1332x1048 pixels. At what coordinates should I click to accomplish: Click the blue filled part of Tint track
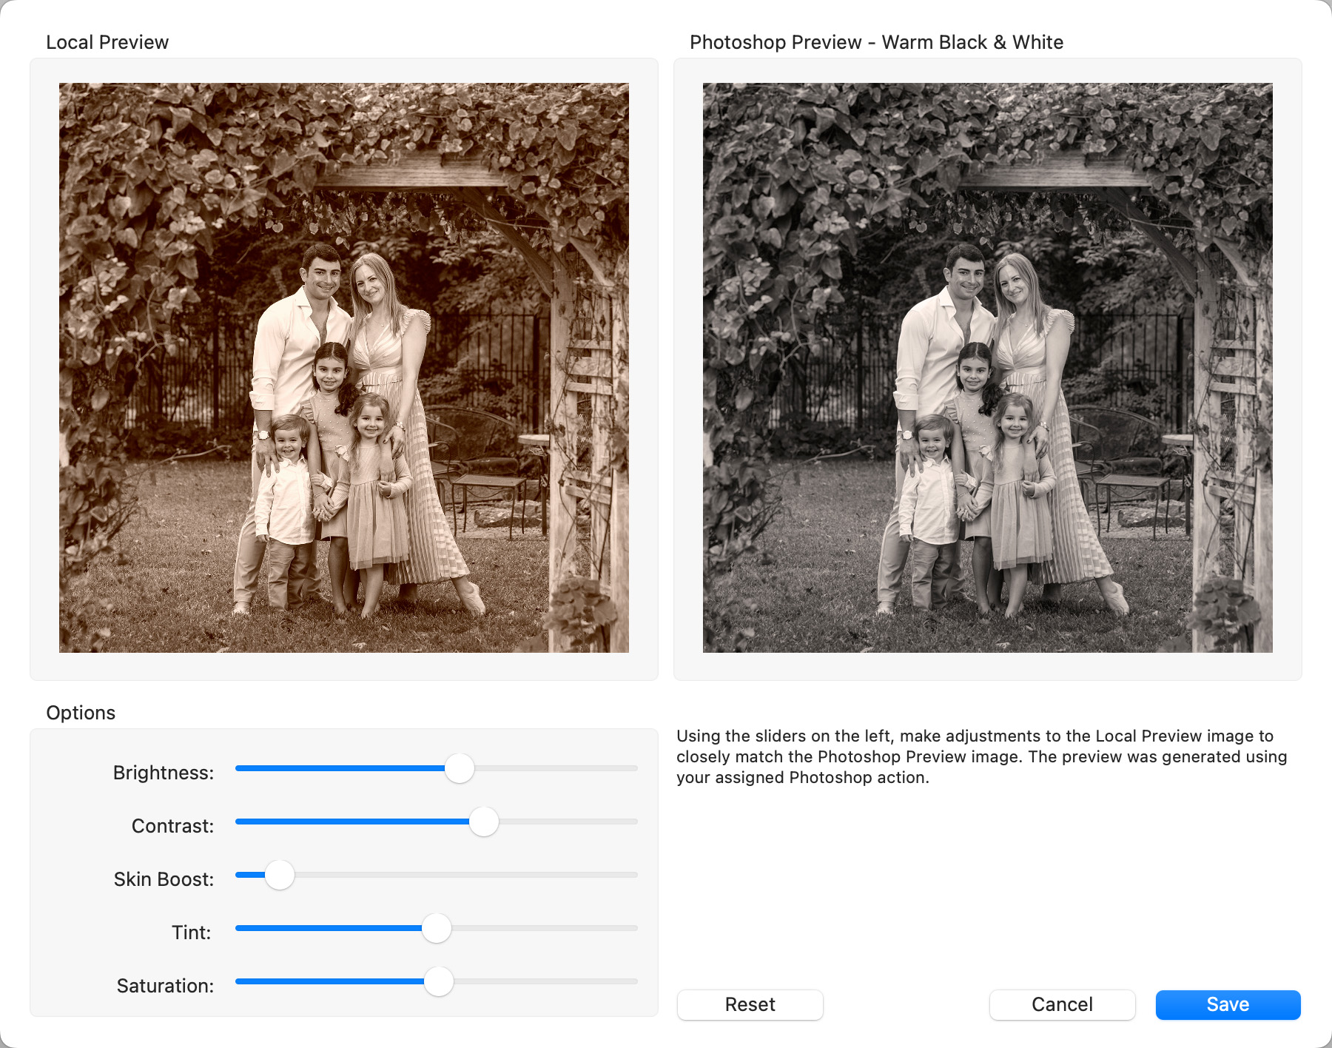pyautogui.click(x=326, y=928)
